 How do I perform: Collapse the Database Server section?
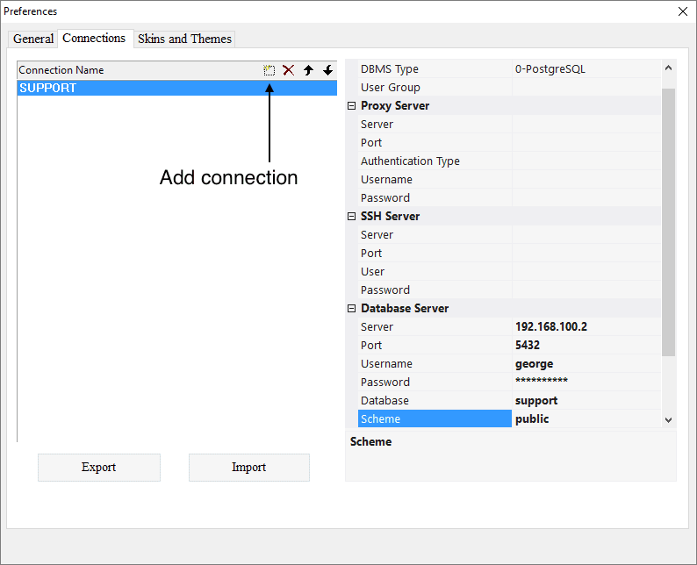click(x=352, y=309)
